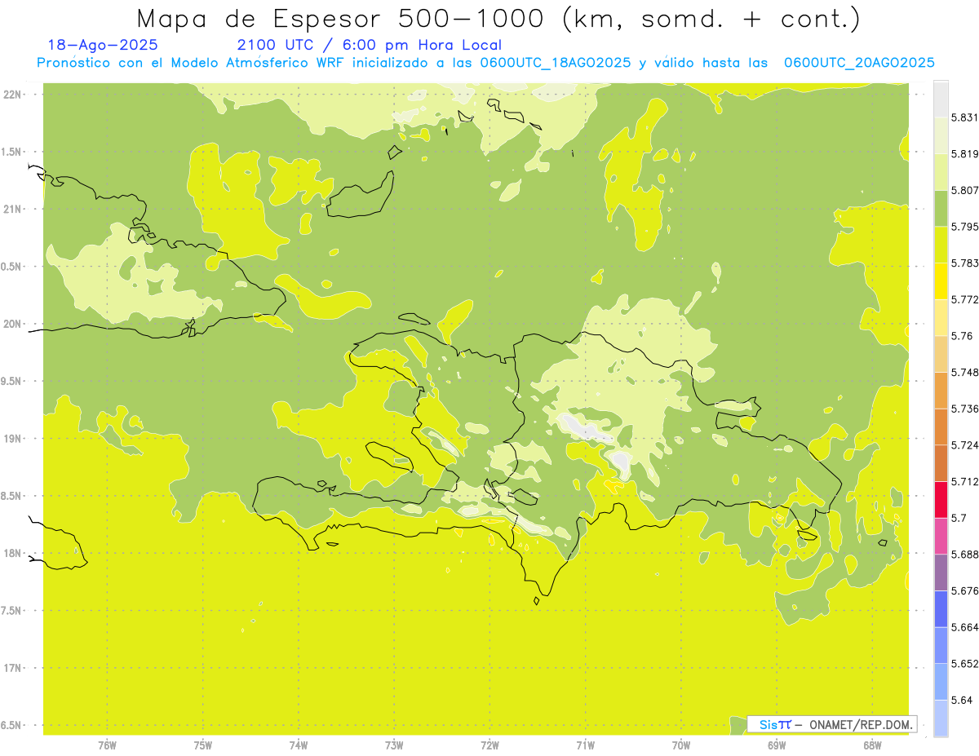The image size is (979, 756).
Task: Select the forecast date '18-Ago-2025'
Action: [x=103, y=46]
